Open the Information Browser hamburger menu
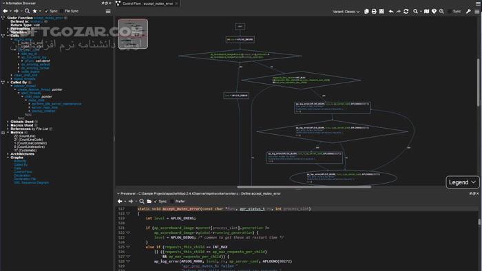This screenshot has width=482, height=271. coord(108,12)
